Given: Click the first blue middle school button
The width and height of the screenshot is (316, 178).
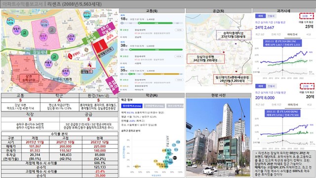Looking at the screenshot, I should 132,106.
